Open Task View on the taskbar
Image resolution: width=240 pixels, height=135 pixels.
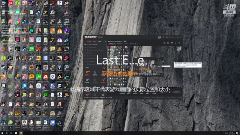point(11,133)
